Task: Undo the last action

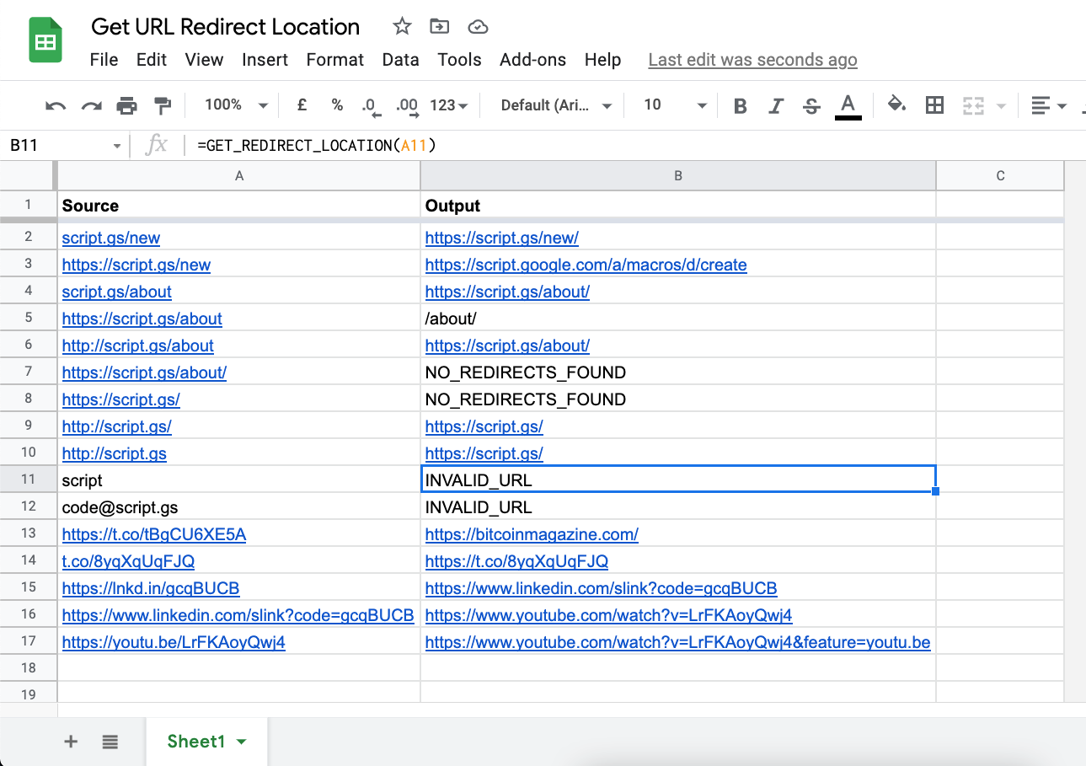Action: (x=56, y=105)
